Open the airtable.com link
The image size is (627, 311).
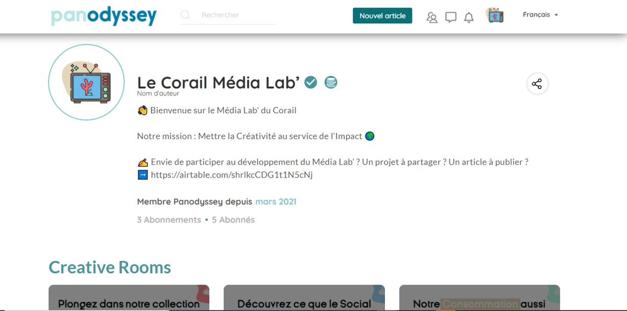pos(232,175)
